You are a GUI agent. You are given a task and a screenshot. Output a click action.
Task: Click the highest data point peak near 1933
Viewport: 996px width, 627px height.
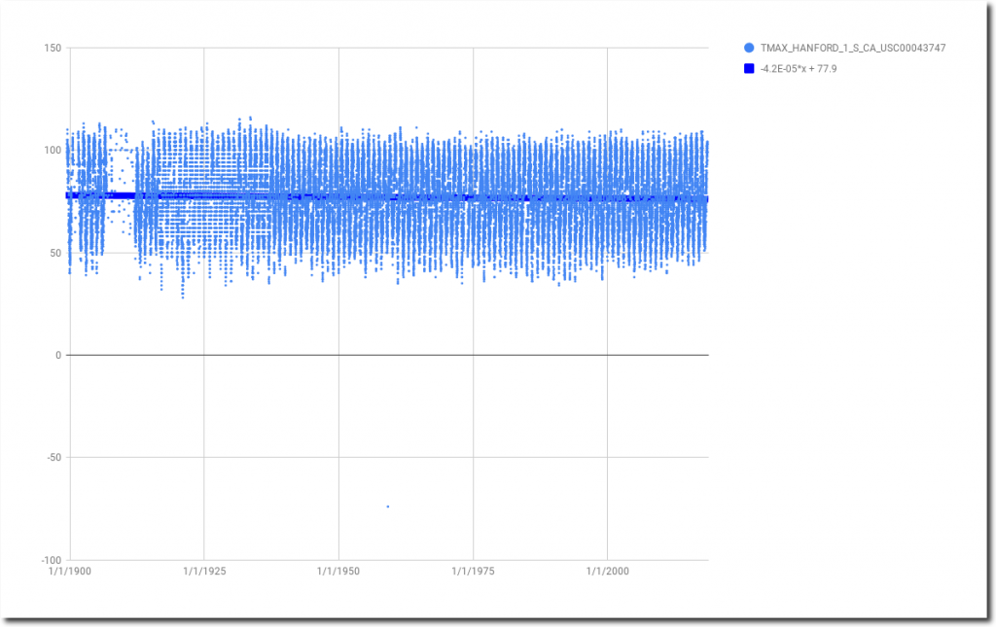point(250,118)
